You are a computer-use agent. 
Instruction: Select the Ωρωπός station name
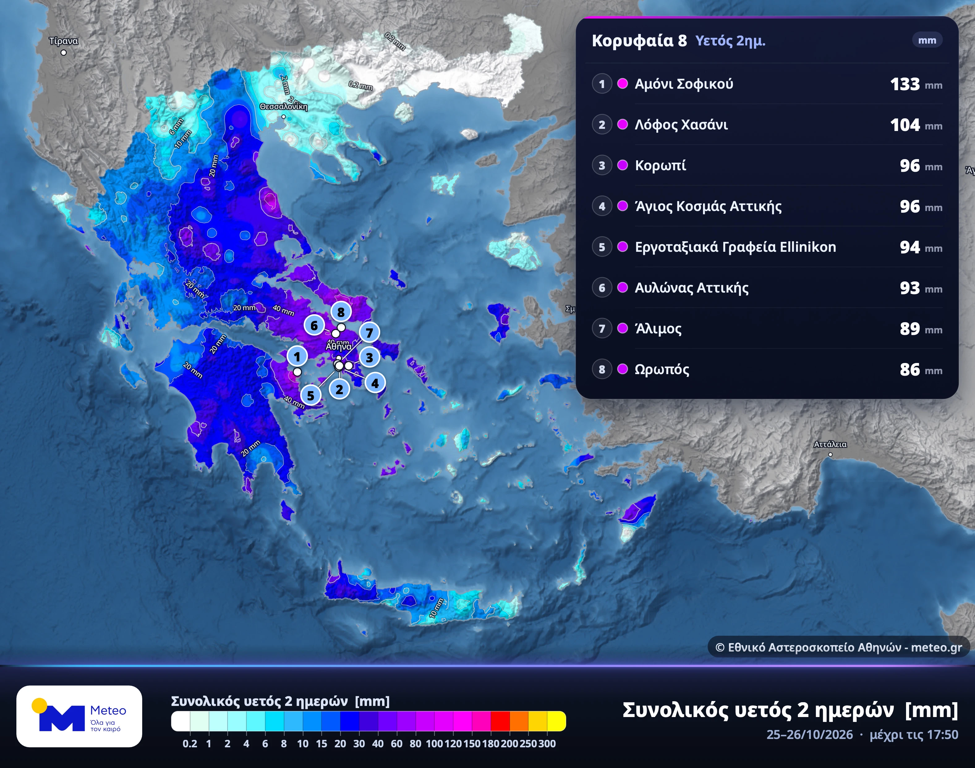tap(662, 369)
